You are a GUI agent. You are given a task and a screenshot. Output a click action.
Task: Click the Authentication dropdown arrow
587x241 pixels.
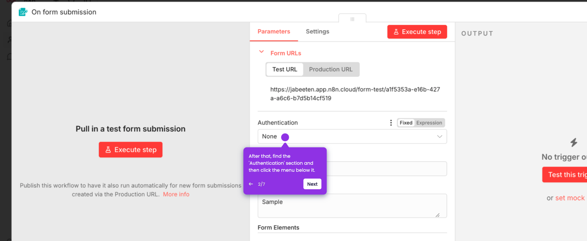point(440,136)
